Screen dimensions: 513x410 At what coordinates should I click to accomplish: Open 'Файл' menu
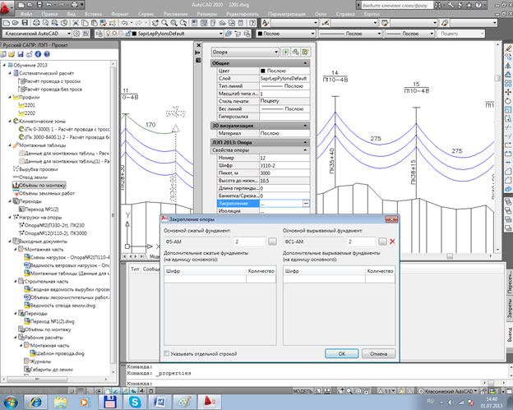click(x=26, y=14)
